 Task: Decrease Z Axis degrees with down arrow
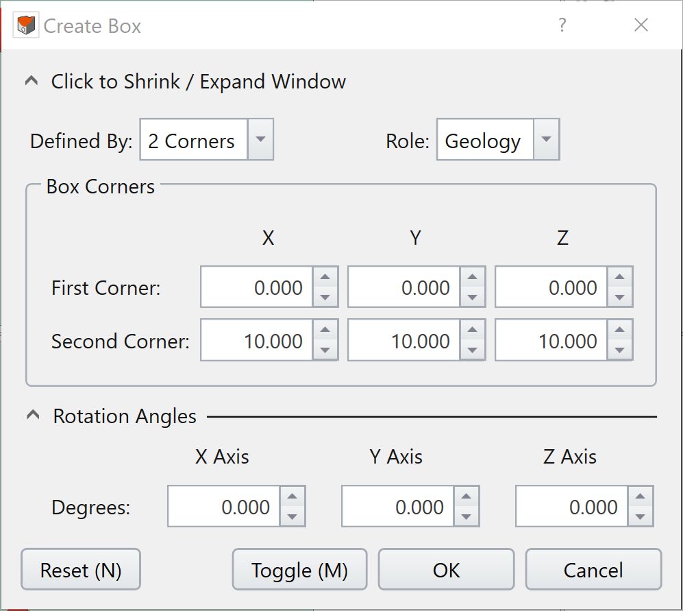640,516
